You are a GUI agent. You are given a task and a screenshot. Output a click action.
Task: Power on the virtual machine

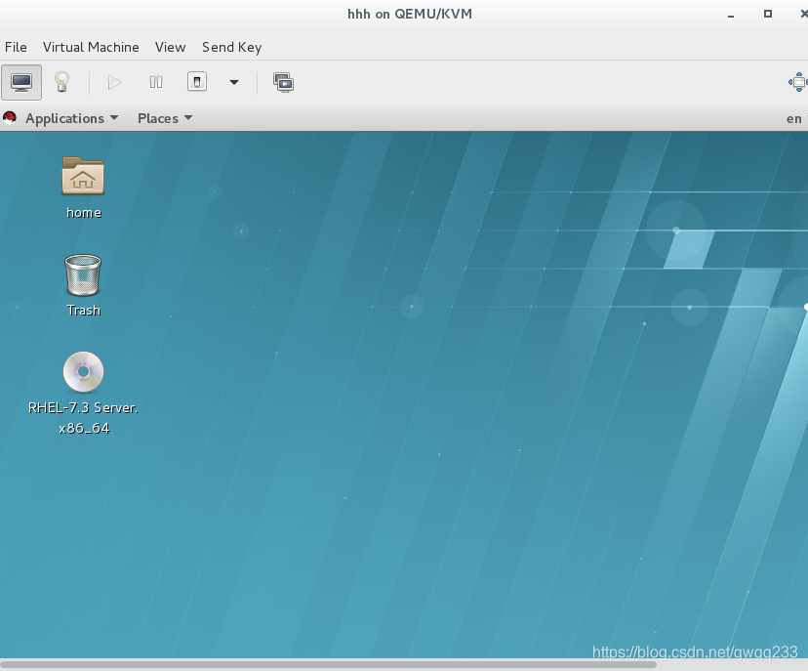coord(114,82)
